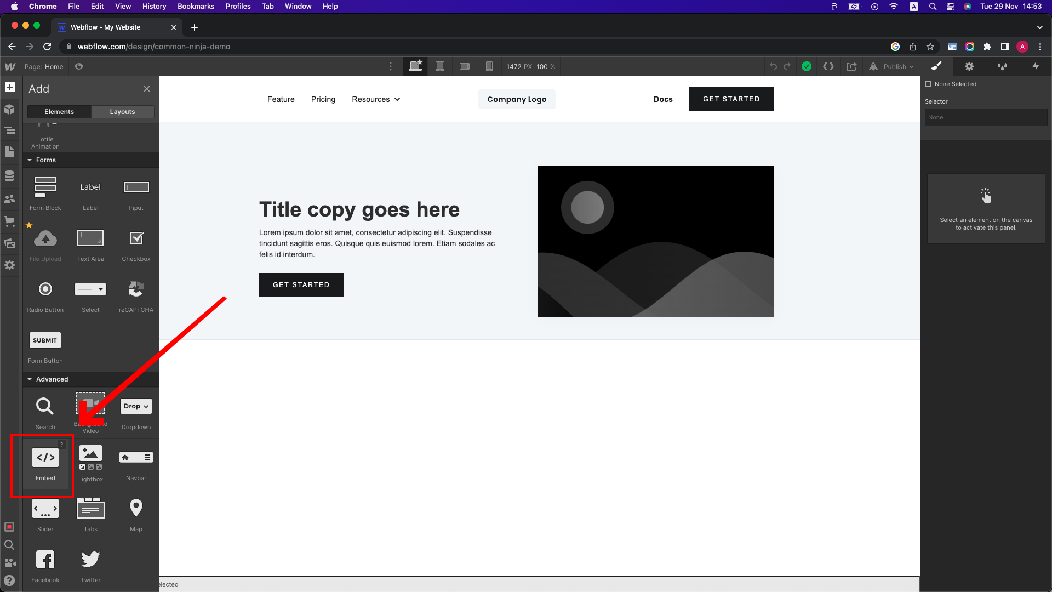Open the Pages panel icon

tap(10, 152)
